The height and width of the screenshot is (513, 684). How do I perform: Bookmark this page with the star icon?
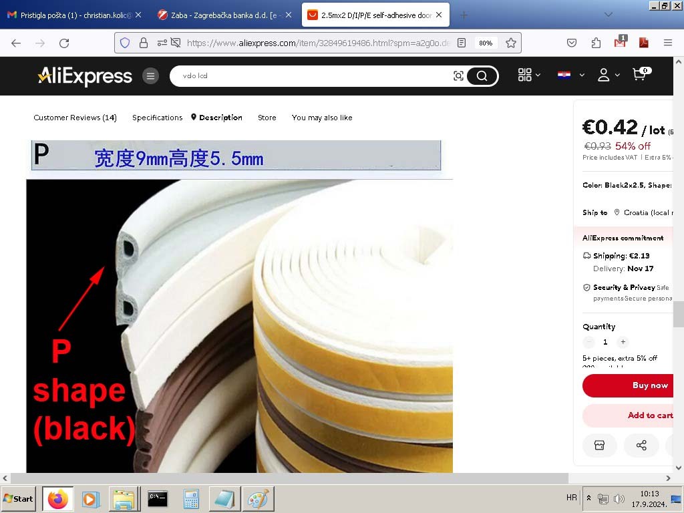point(511,43)
